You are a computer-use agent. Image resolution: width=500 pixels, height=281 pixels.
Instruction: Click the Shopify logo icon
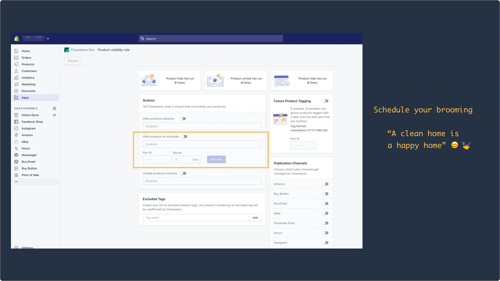tap(17, 38)
